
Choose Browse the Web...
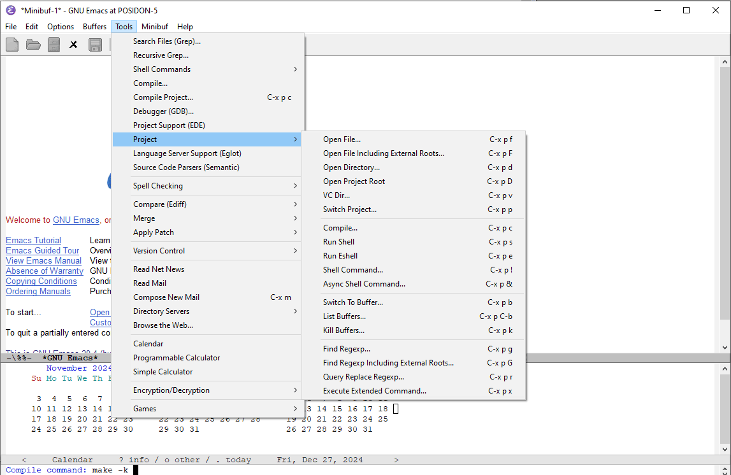click(x=208, y=325)
